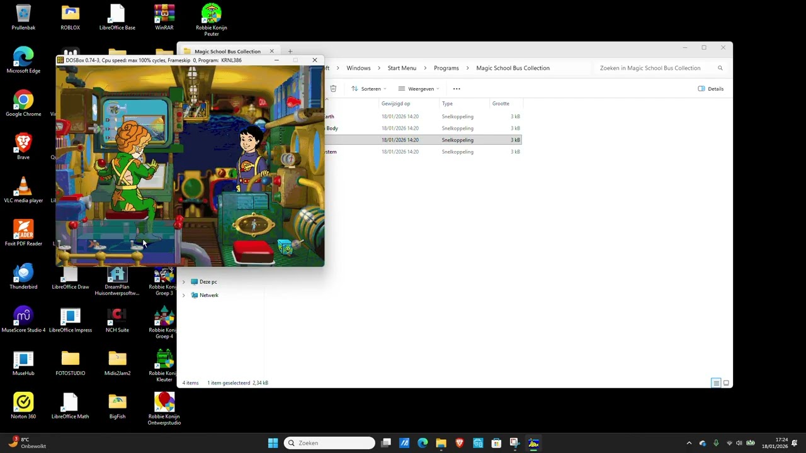Sort by the Gewijzigd op column

(409, 104)
